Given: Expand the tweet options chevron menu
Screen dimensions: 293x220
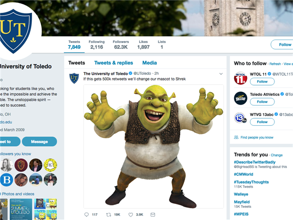Looking at the screenshot, I should 221,74.
